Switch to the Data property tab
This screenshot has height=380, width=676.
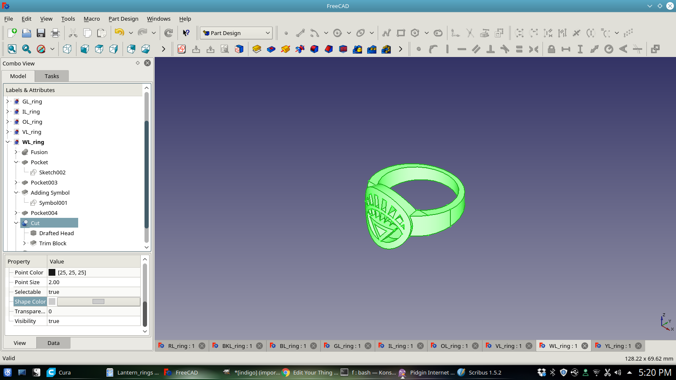(53, 343)
